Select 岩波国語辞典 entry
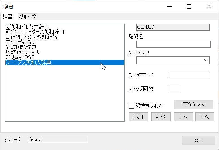219x150 pixels. 65,47
